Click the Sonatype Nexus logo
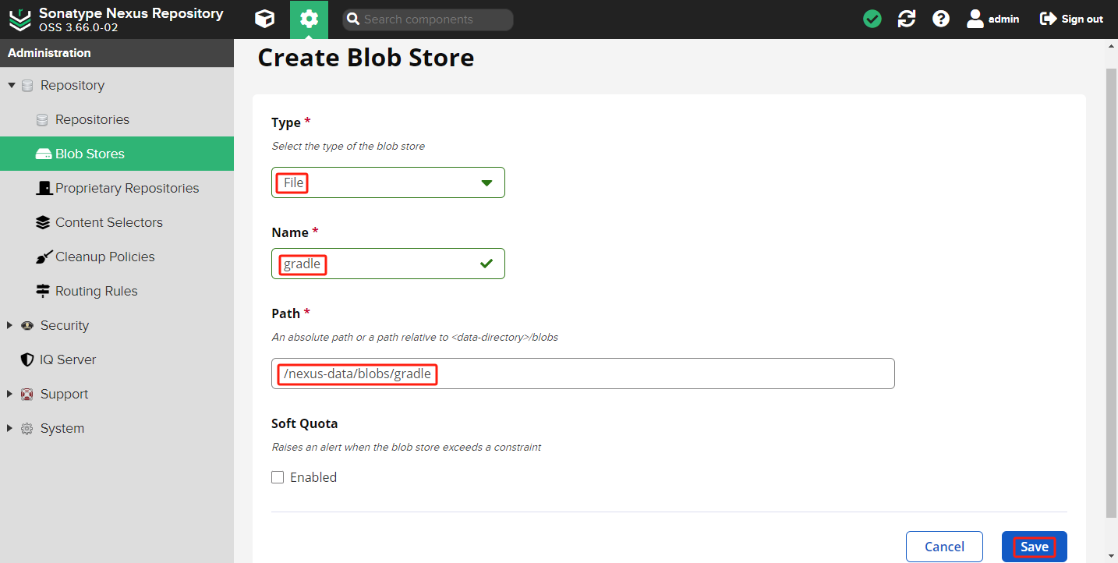 click(x=20, y=19)
